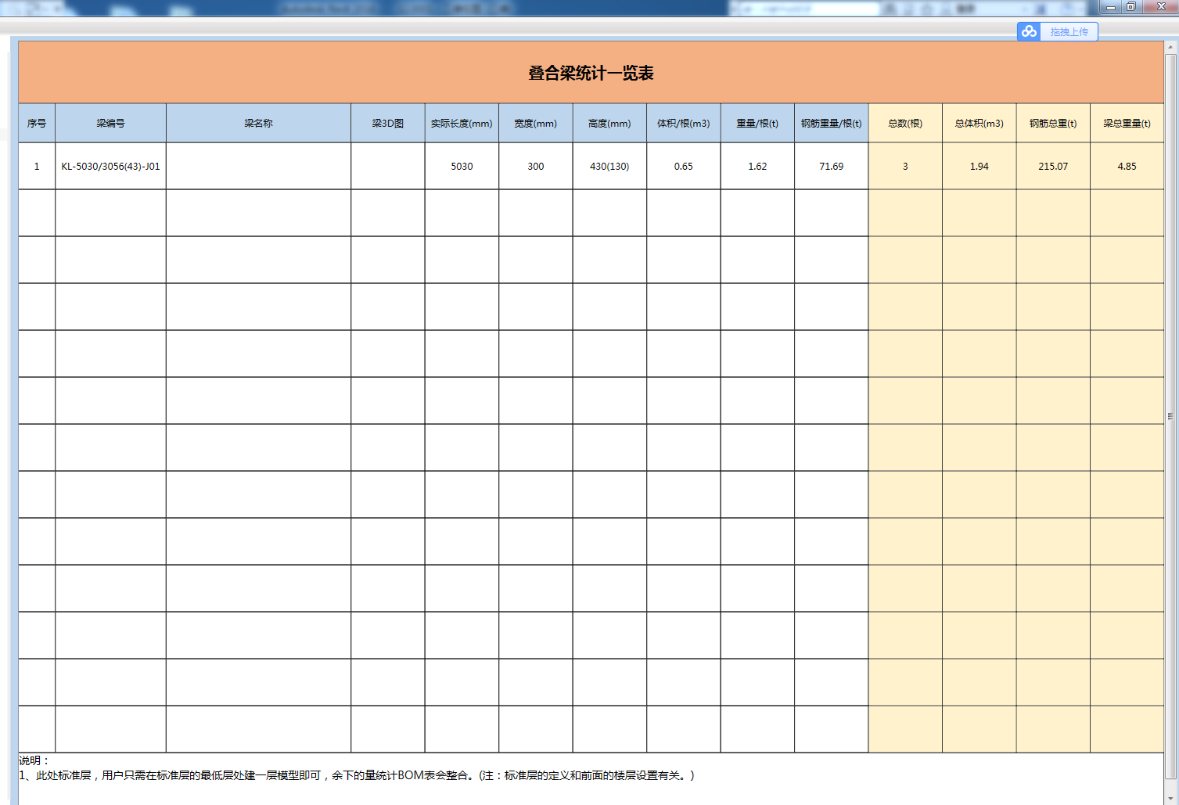This screenshot has width=1179, height=805.
Task: Close the application window
Action: coord(1160,7)
